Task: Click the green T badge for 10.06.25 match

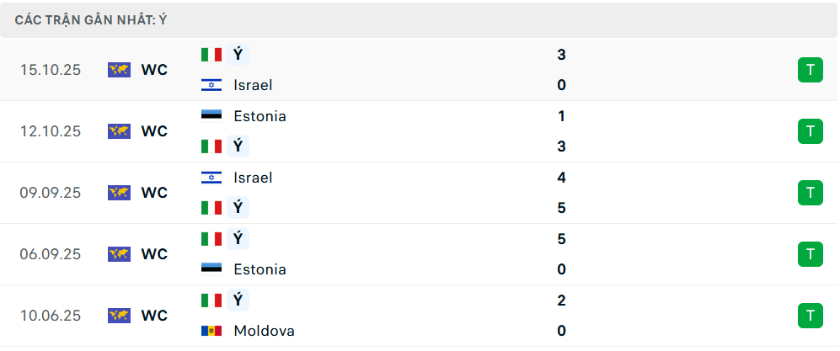Action: [x=810, y=316]
